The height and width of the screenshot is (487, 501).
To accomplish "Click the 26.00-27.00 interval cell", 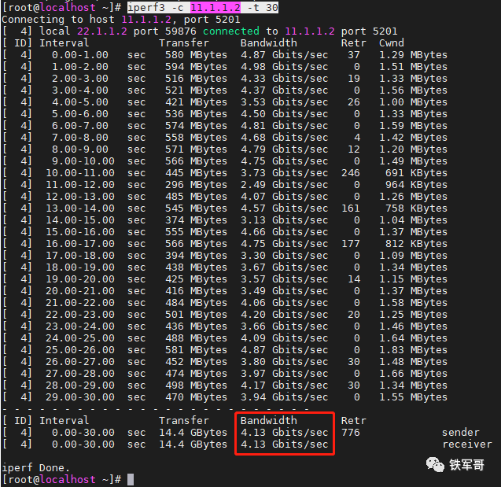I will 80,363.
